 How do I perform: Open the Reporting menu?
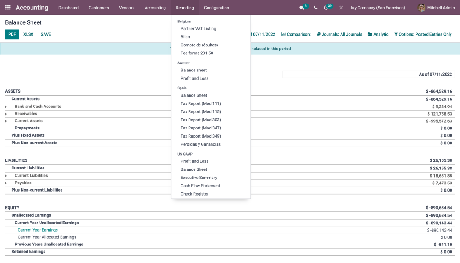click(x=185, y=8)
